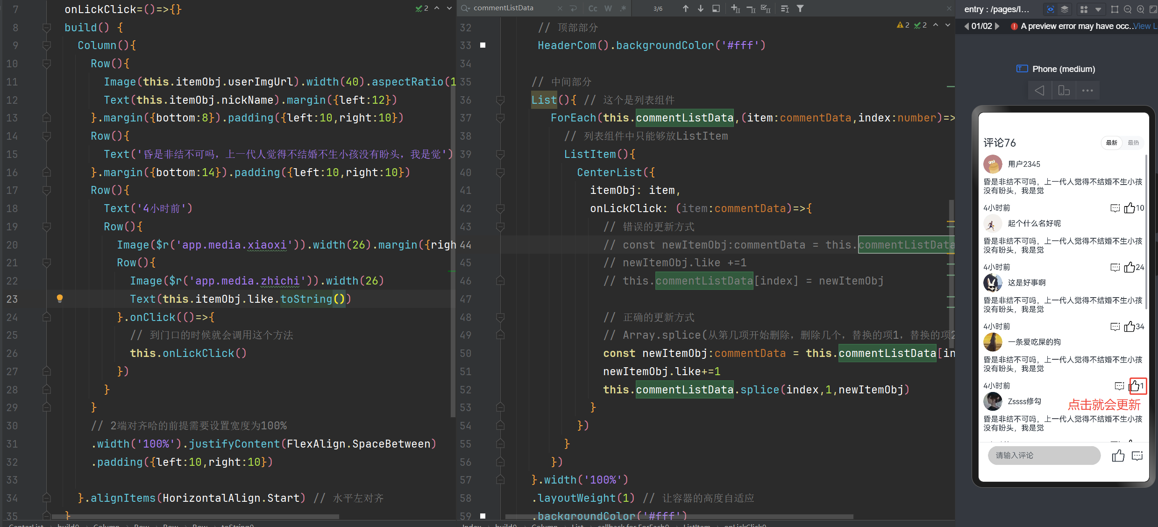Click the 请输入评论 input field
Image resolution: width=1158 pixels, height=527 pixels.
[x=1044, y=455]
